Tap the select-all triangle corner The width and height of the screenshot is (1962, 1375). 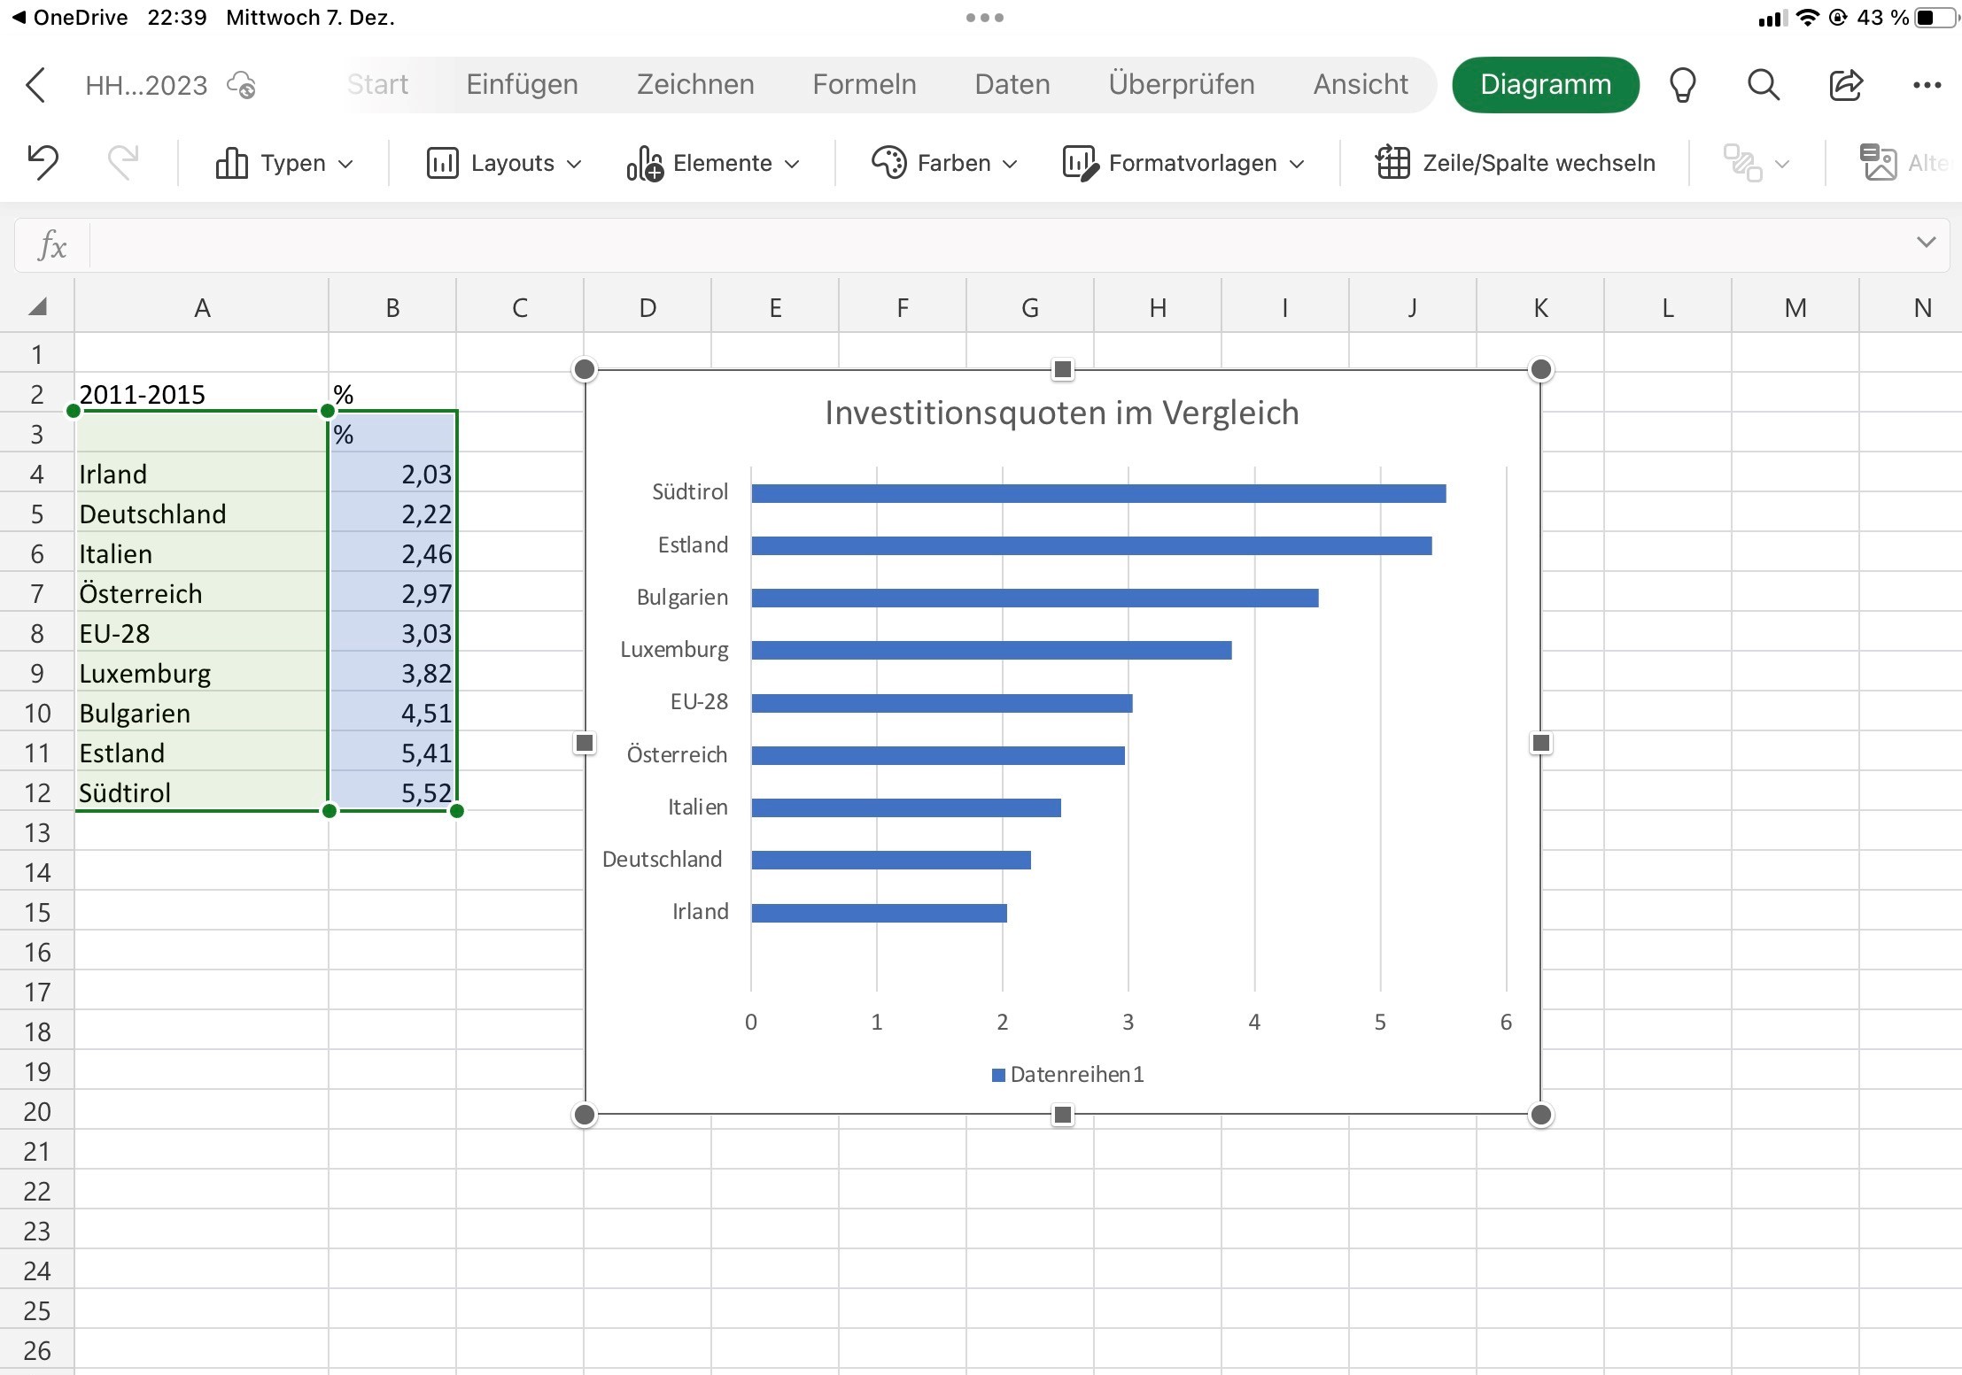click(37, 307)
